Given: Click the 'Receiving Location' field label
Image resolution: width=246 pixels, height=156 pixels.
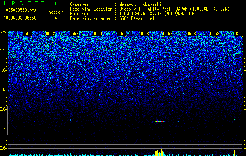Looking at the screenshot, I should (x=91, y=9).
